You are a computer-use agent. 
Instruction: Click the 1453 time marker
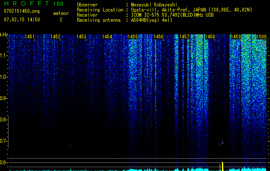coord(81,37)
